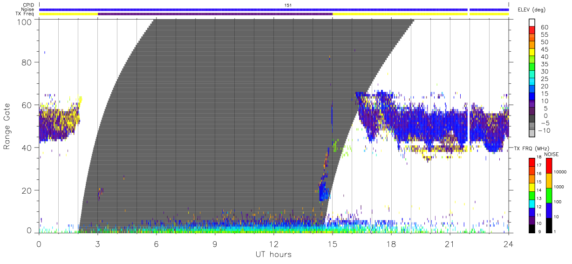Click the UT hours tick label '9'

215,244
